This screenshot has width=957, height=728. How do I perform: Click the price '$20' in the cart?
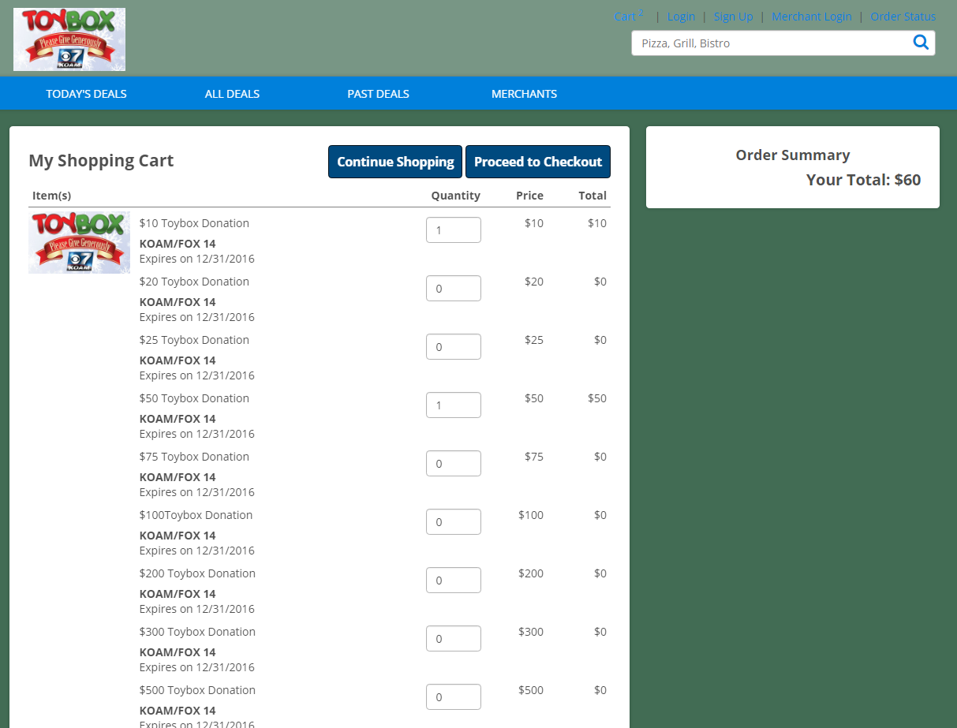pos(534,282)
